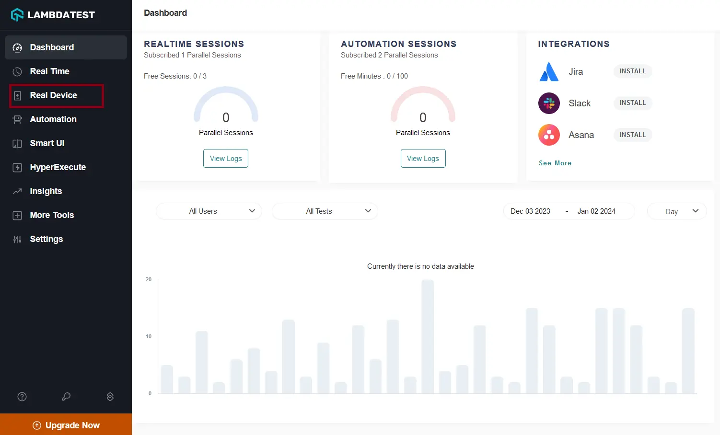Open the All Tests dropdown
Viewport: 720px width, 435px height.
[x=325, y=211]
